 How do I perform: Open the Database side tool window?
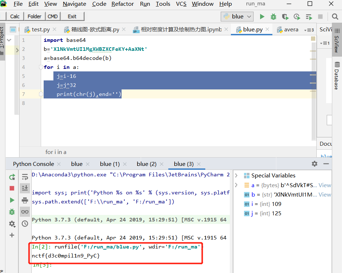tap(337, 76)
